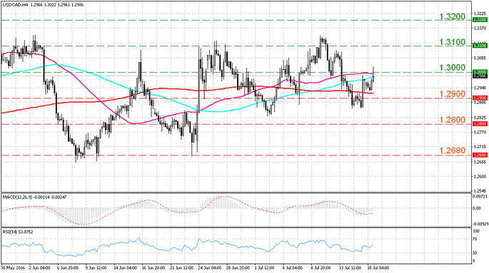Image resolution: width=489 pixels, height=273 pixels.
Task: Click the 1.3055 price scale value
Action: tap(480, 58)
